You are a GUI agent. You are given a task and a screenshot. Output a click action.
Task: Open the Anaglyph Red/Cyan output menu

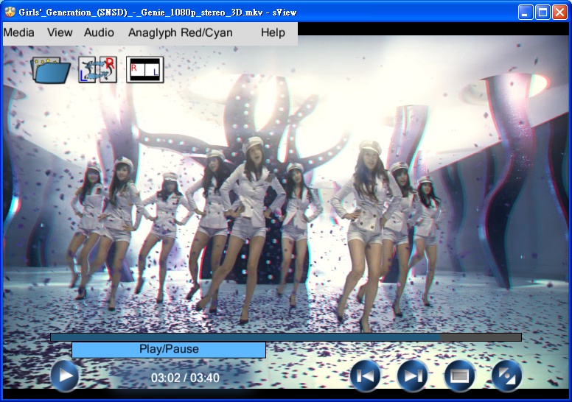(180, 33)
